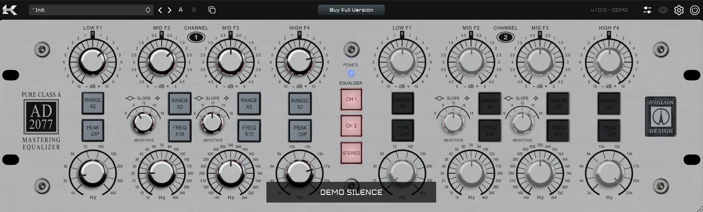703x212 pixels.
Task: Open the settings gear icon
Action: [x=679, y=10]
